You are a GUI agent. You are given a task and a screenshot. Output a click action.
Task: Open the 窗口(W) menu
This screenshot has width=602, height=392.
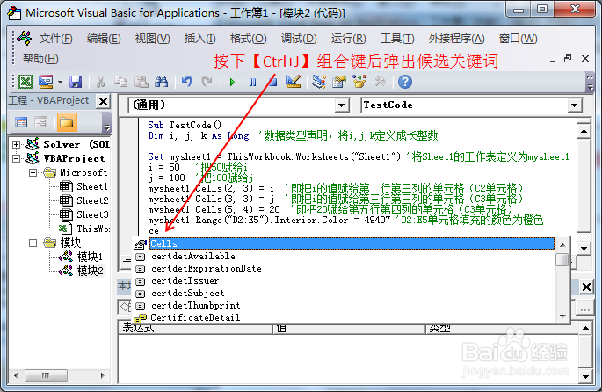[x=519, y=39]
